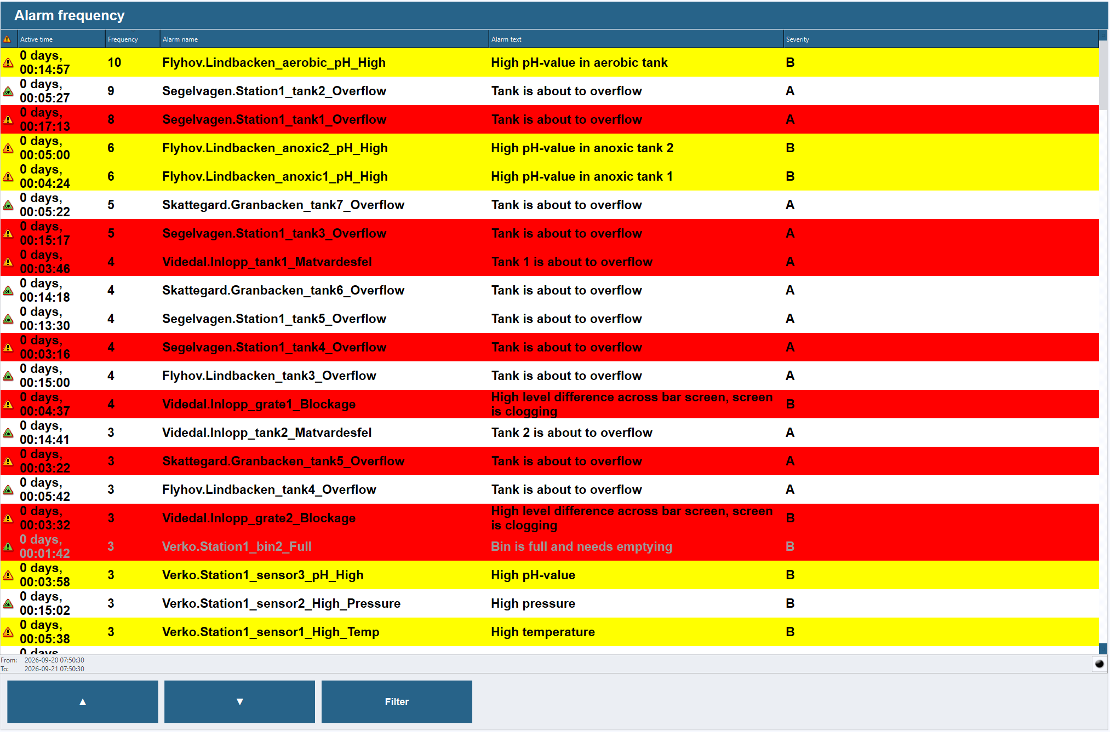Click 'High pH-value in aerobic tank' text
This screenshot has height=732, width=1110.
(x=579, y=63)
